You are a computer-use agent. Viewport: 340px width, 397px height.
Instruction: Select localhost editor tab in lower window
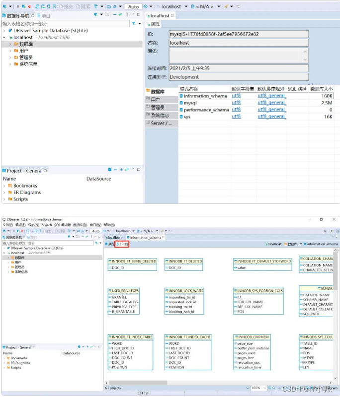click(113, 238)
